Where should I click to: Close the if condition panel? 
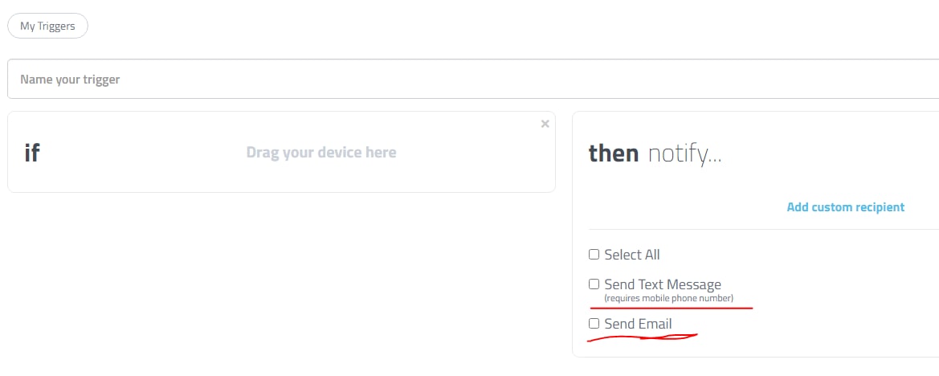(x=545, y=124)
